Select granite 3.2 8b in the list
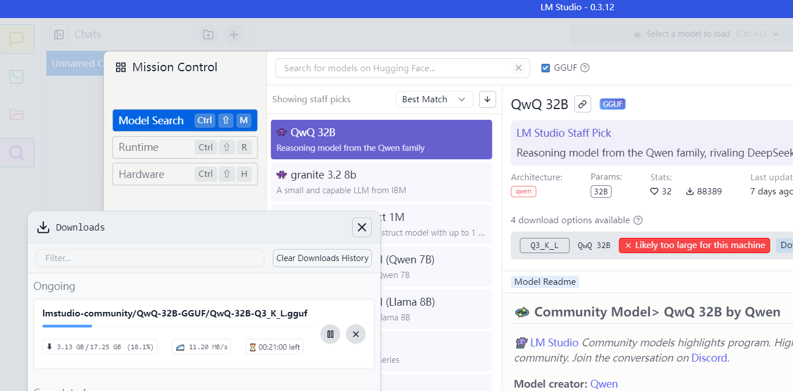 coord(382,182)
